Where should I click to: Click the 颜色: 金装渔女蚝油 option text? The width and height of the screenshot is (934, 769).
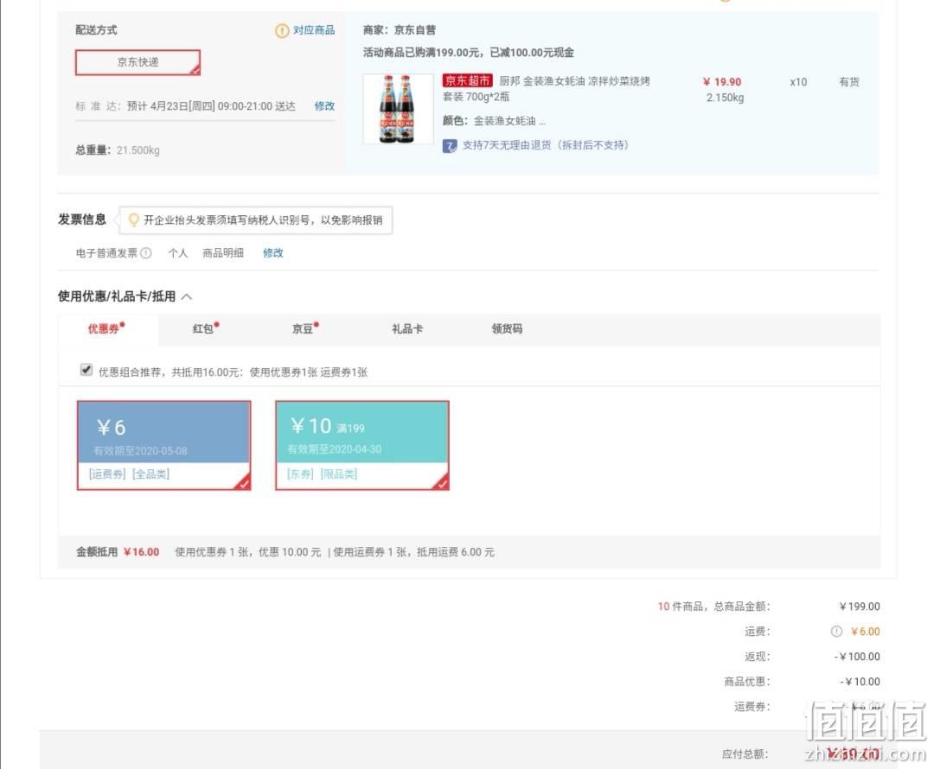click(494, 121)
